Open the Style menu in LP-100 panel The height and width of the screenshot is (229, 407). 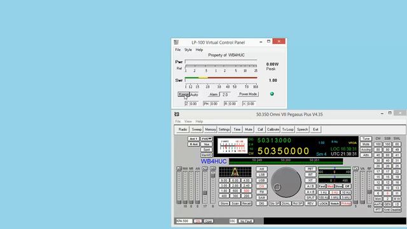pyautogui.click(x=188, y=50)
